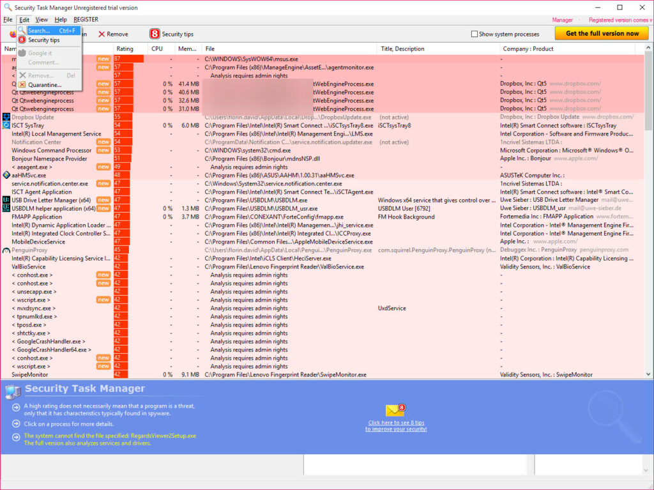Choose Security tips in Edit dropdown
Viewport: 654px width, 490px height.
point(44,40)
